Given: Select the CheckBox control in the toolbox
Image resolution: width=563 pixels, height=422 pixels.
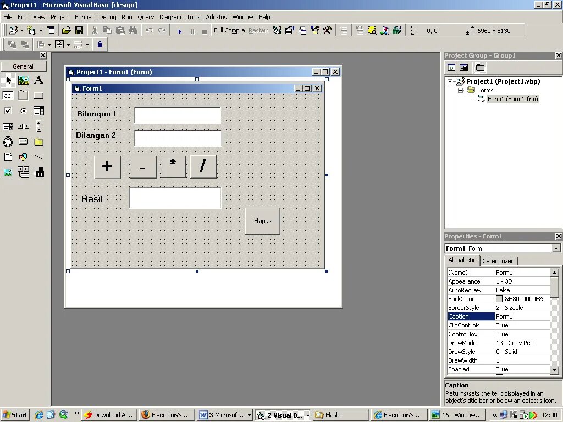Looking at the screenshot, I should coord(8,110).
